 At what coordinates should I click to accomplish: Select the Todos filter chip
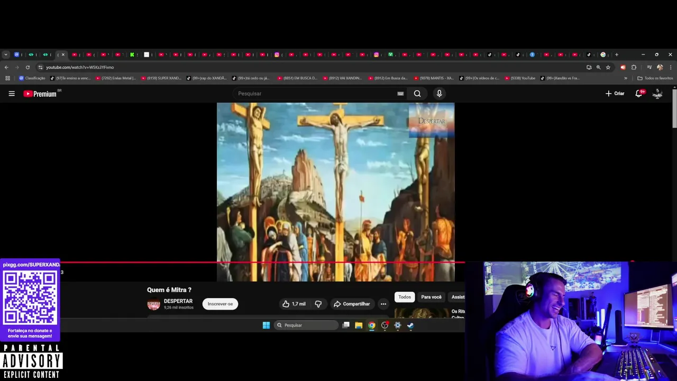tap(405, 297)
